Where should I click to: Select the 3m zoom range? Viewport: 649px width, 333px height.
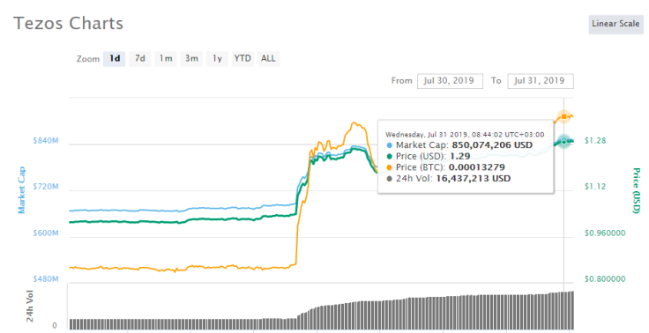coord(191,59)
